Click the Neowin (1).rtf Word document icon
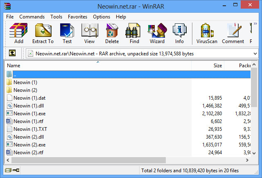Image resolution: width=262 pixels, height=178 pixels. click(x=9, y=121)
